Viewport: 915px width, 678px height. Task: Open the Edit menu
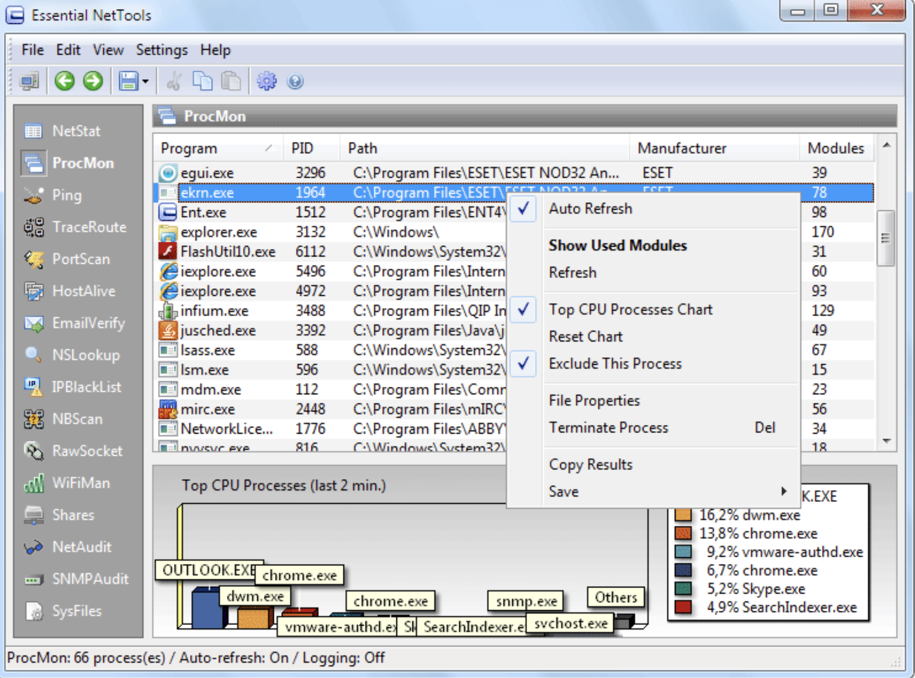(68, 50)
